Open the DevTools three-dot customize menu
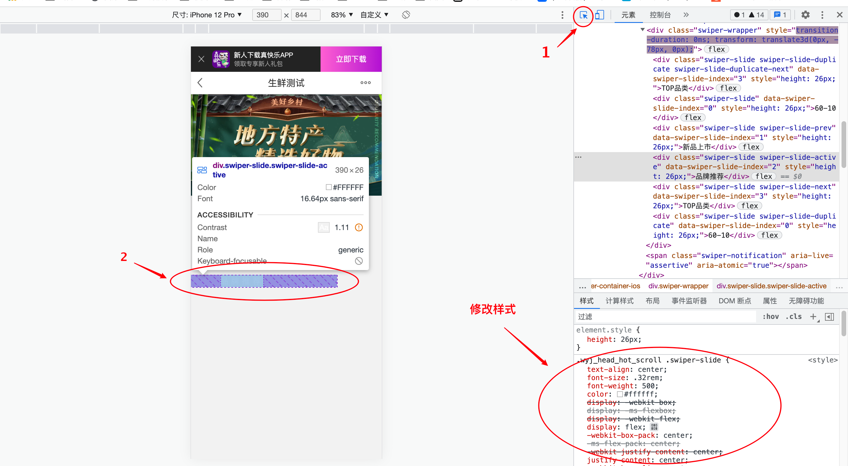 [822, 15]
